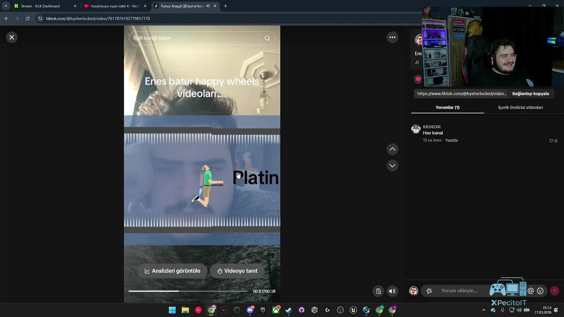
Task: Open commenter RX242XR's profile avatar
Action: [416, 129]
